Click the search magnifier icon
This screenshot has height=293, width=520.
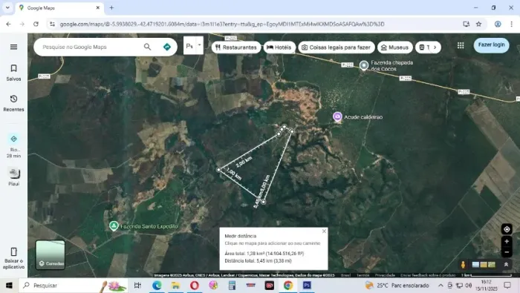[x=147, y=47]
